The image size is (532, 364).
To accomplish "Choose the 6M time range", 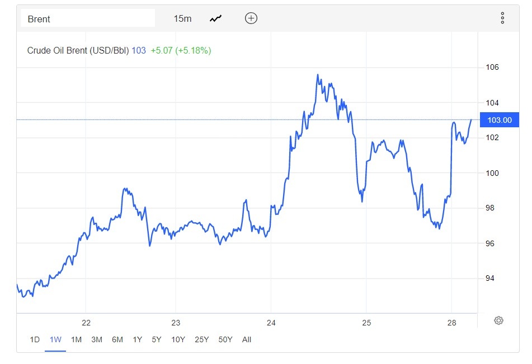I will pos(117,339).
